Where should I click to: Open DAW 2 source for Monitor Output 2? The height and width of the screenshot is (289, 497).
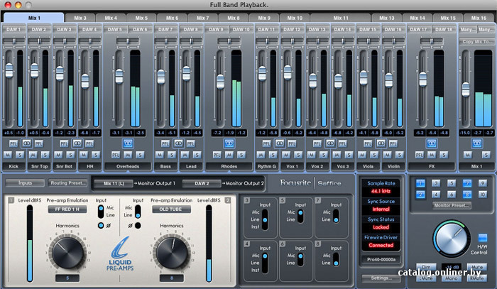(202, 183)
